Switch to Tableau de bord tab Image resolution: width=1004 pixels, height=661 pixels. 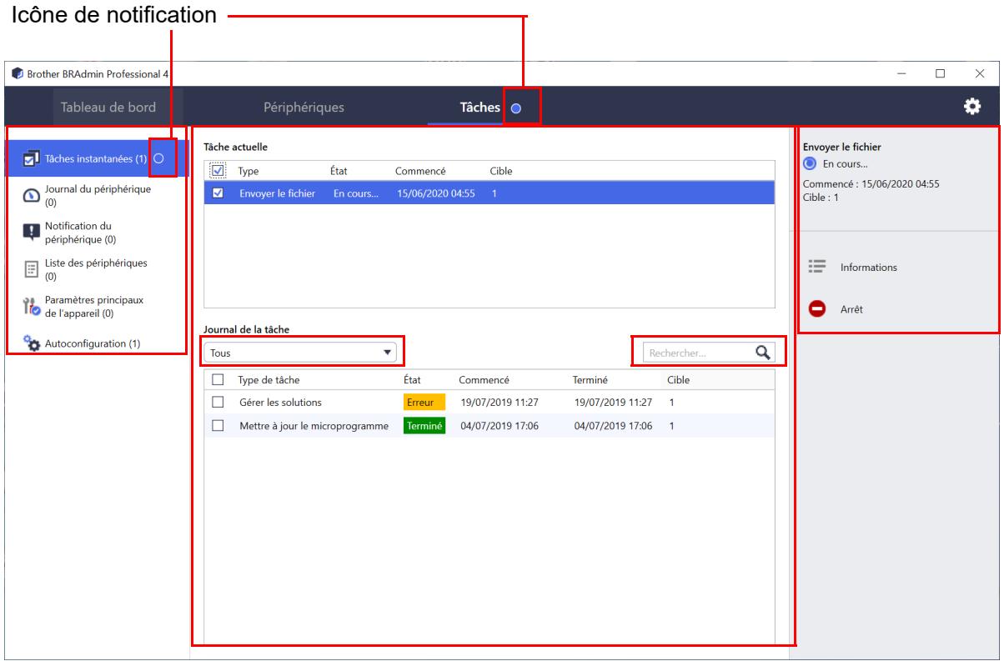point(108,107)
